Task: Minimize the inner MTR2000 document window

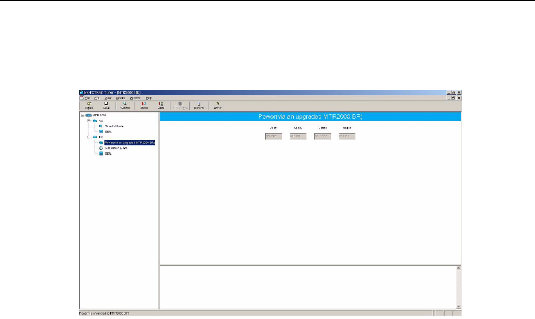Action: 448,98
